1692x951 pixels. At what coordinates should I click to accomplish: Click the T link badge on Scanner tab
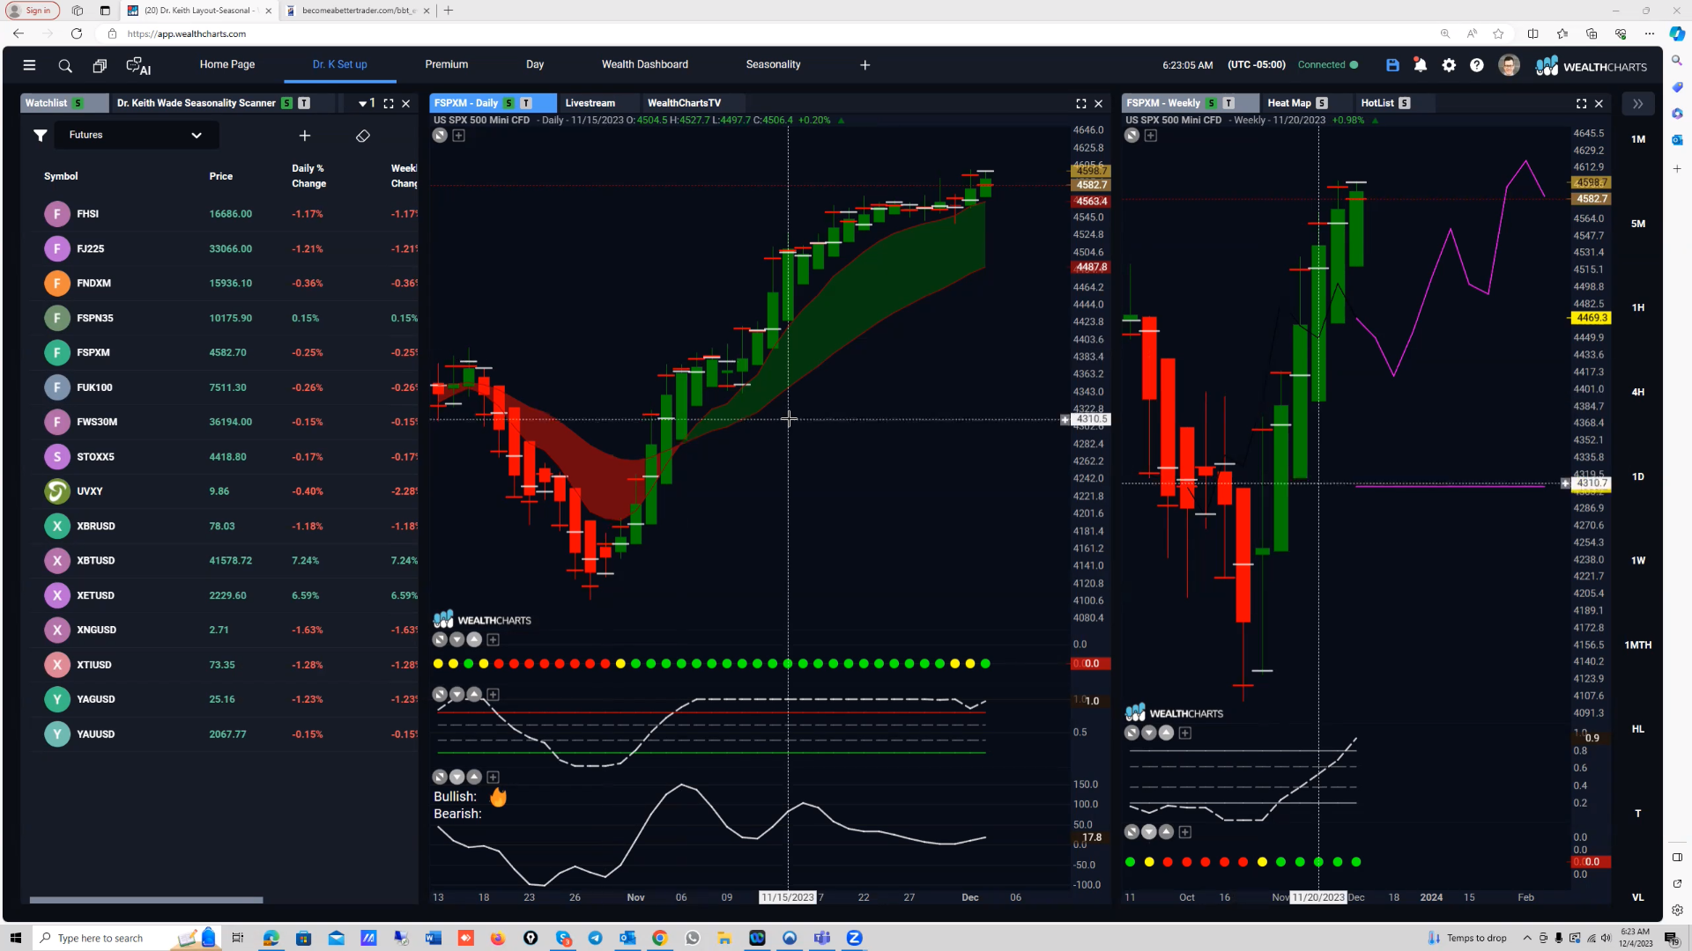[x=304, y=103]
